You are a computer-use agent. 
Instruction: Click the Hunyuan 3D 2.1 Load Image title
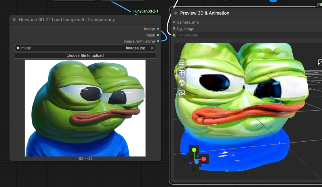click(x=67, y=20)
